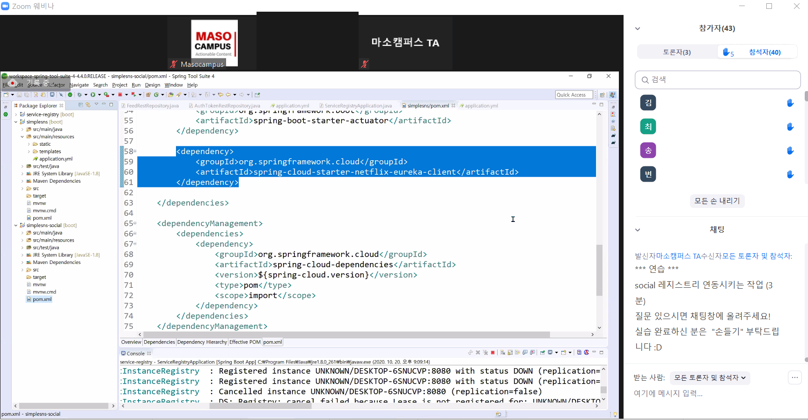Open the chat more options (…) button
808x420 pixels.
[794, 377]
